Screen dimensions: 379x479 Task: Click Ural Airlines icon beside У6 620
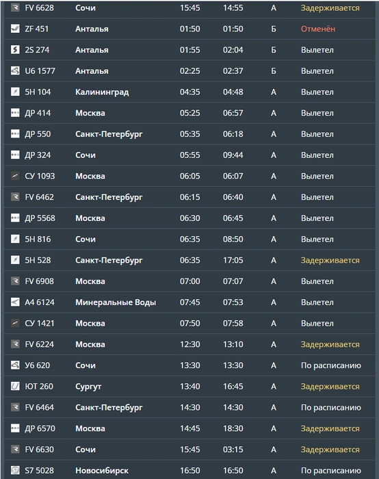point(15,365)
